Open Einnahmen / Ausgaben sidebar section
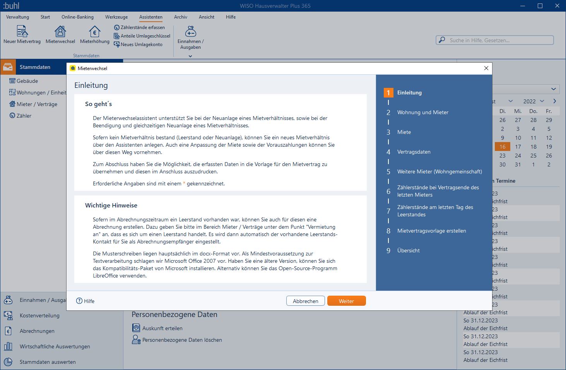The height and width of the screenshot is (370, 566). 35,300
